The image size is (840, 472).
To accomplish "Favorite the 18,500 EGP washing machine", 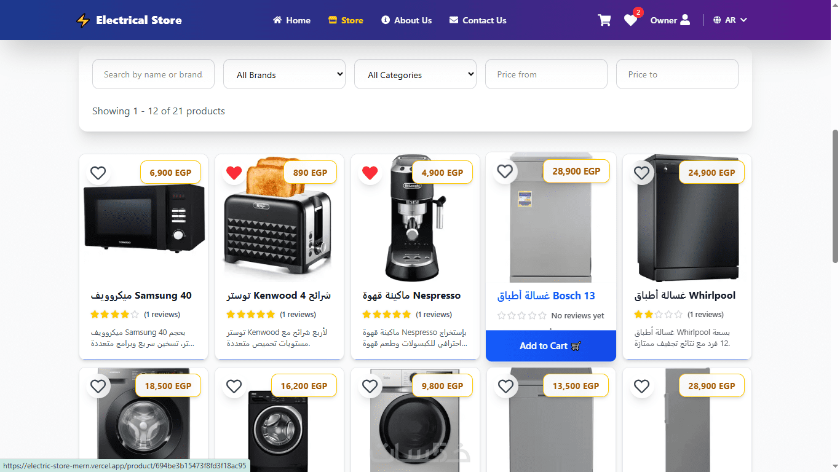I will (x=98, y=386).
